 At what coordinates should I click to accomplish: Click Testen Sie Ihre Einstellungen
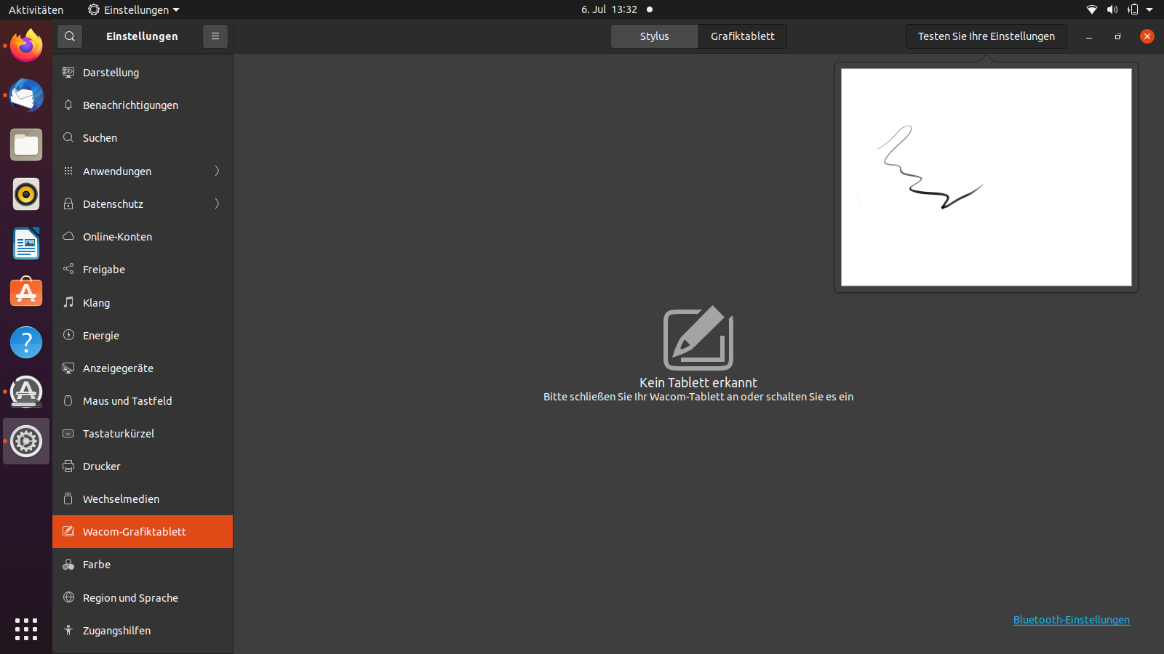(986, 36)
